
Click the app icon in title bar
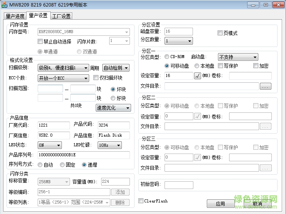[4, 5]
